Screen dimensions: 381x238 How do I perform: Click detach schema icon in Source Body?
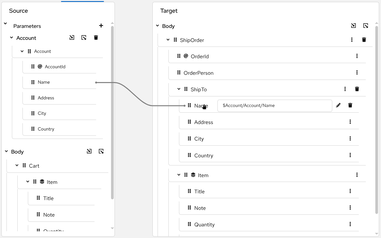coord(101,151)
